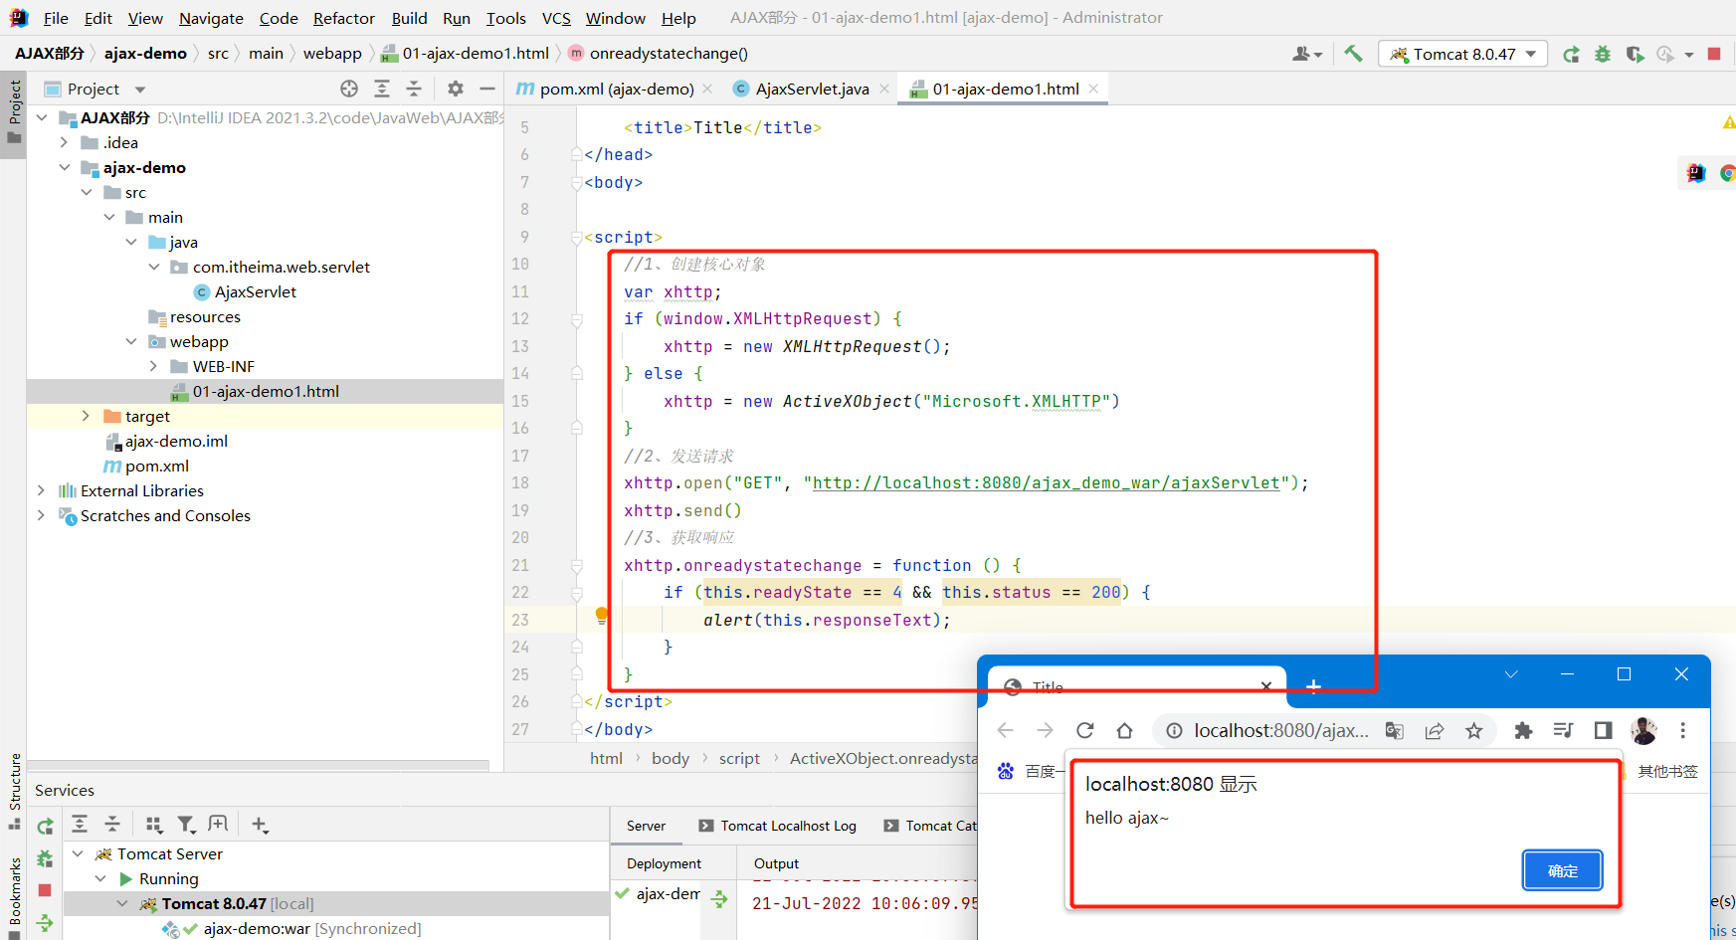Open the Structure tool window tab

point(14,792)
